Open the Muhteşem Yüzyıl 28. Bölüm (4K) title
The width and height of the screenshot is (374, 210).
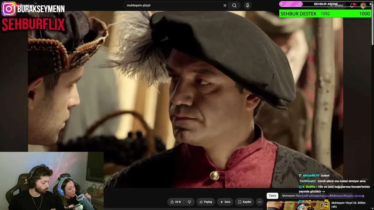(x=349, y=205)
